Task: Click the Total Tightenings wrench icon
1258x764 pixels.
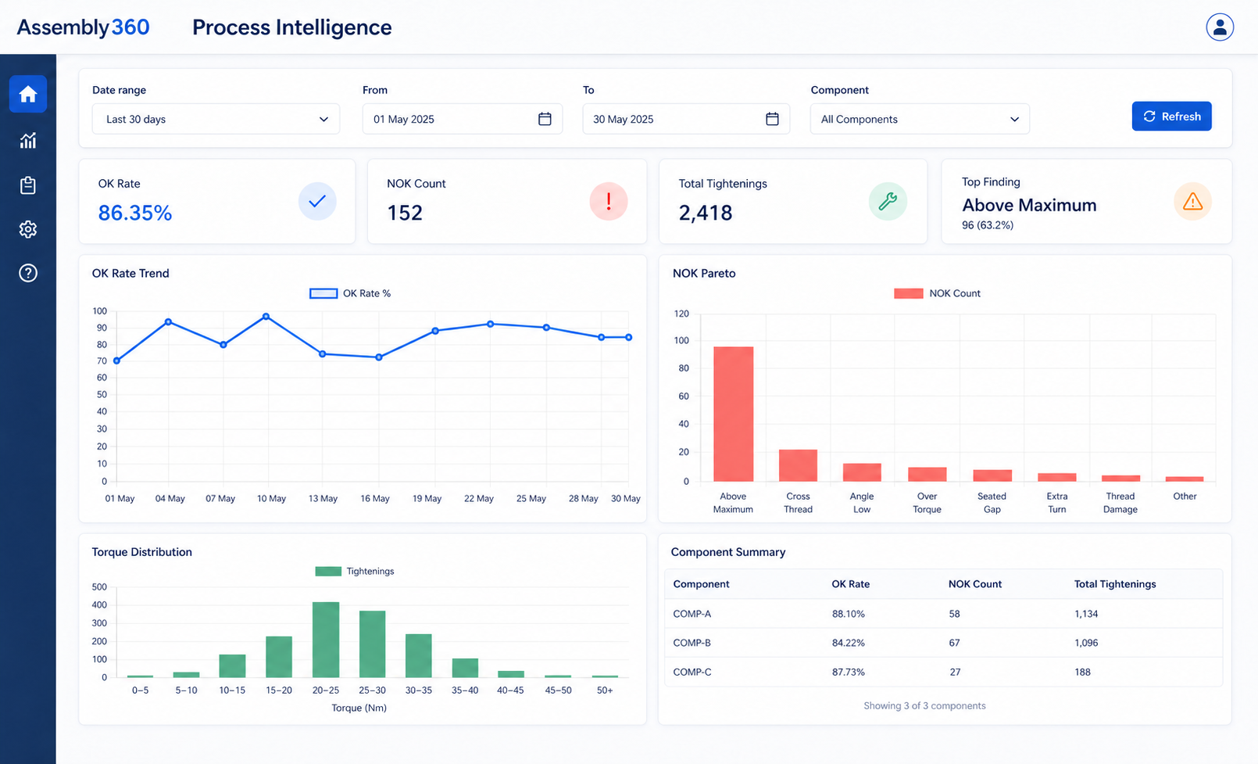Action: pyautogui.click(x=888, y=201)
